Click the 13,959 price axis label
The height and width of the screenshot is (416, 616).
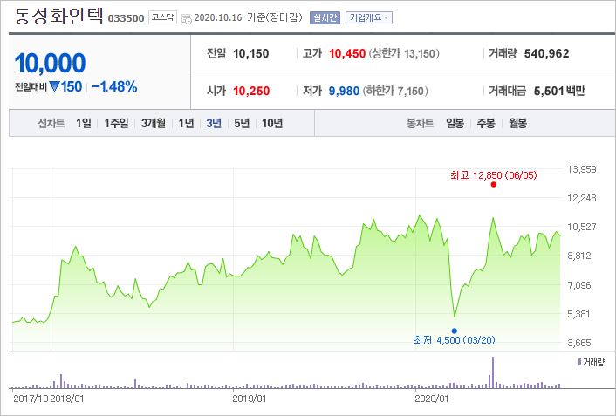click(x=582, y=169)
